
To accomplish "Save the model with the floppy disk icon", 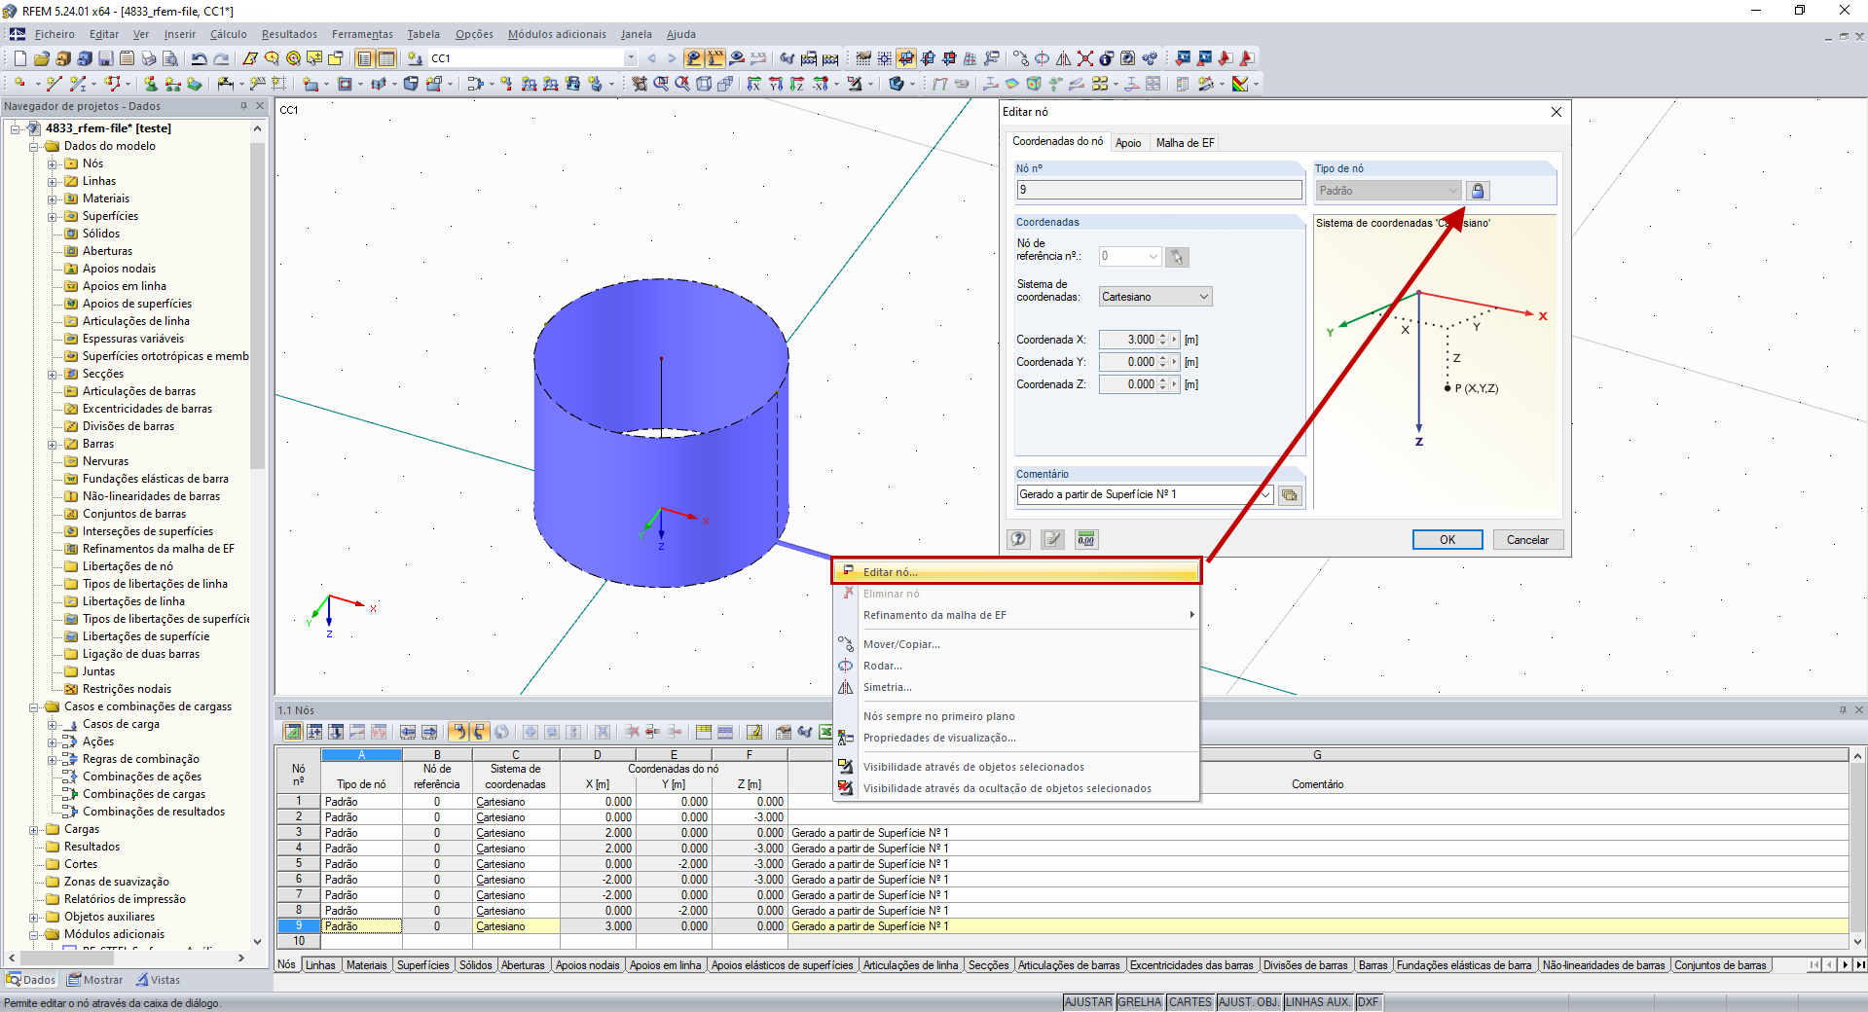I will [105, 58].
